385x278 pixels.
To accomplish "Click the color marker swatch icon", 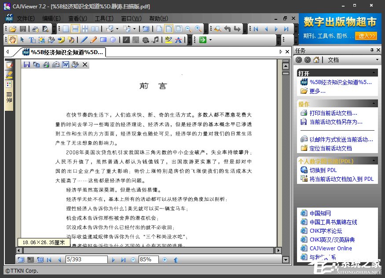I will pos(9,84).
